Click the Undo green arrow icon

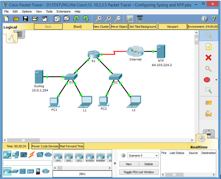pos(76,19)
